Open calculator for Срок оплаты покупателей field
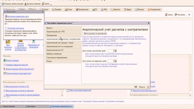Screen dimensions: 194x109 (x=115, y=51)
